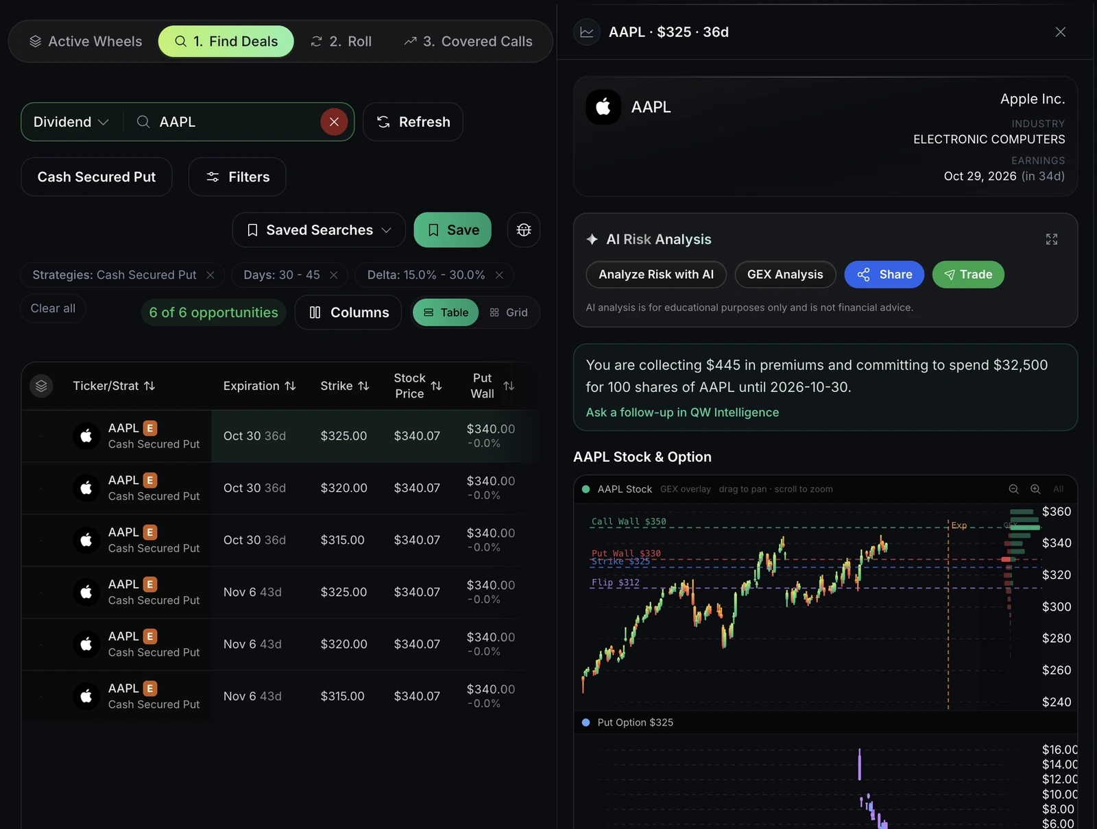Clear the AAPL search with red X
The width and height of the screenshot is (1097, 829).
(334, 122)
